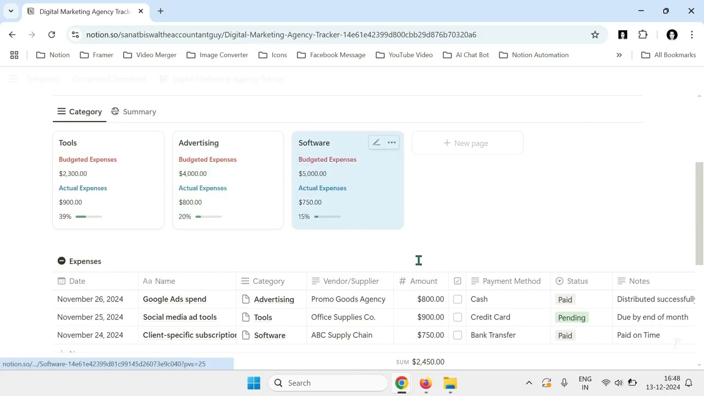Open the Advertising category card
This screenshot has height=396, width=704.
tap(228, 180)
